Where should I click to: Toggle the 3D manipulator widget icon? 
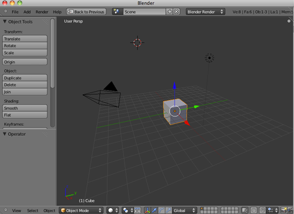coord(148,210)
